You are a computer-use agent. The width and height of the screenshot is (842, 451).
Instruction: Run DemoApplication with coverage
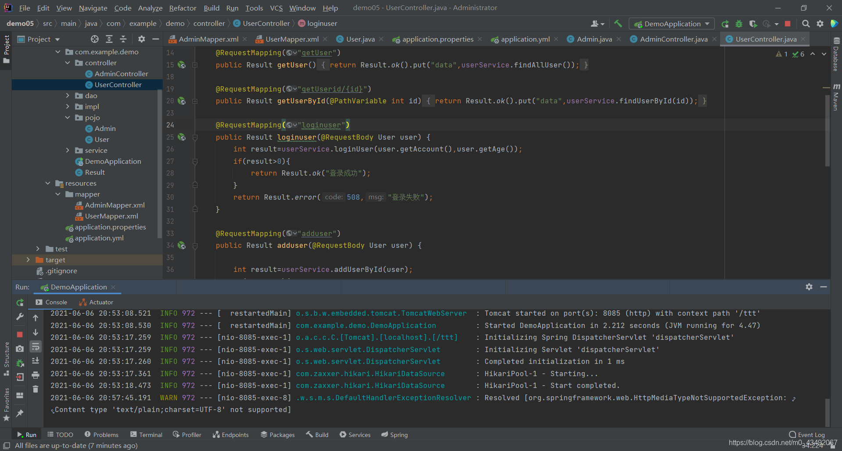pyautogui.click(x=754, y=24)
